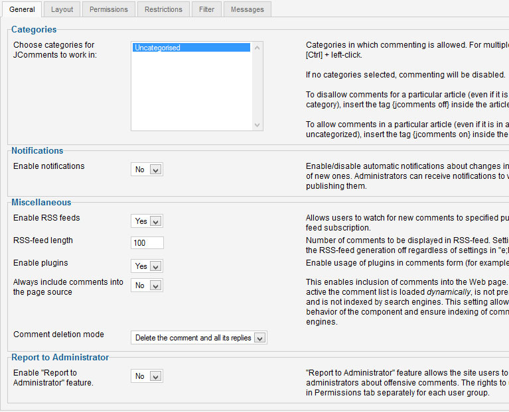The height and width of the screenshot is (412, 509).
Task: Click the categories list scrollbar track
Action: point(257,86)
